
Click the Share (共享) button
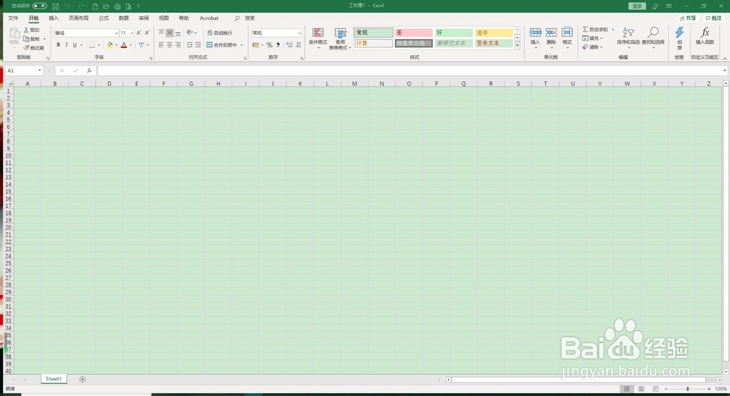688,18
